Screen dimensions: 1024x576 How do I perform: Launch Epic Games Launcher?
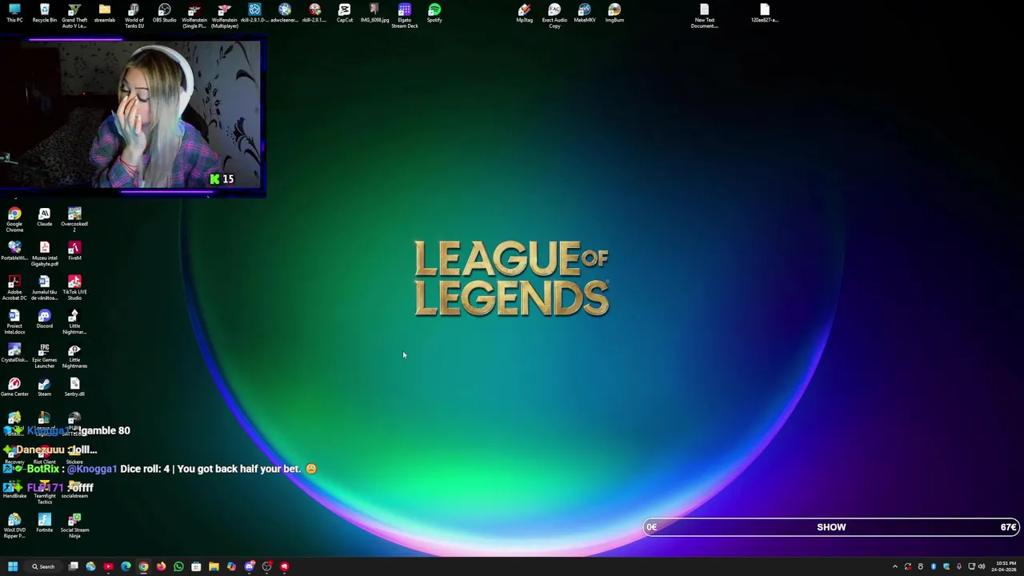[44, 356]
